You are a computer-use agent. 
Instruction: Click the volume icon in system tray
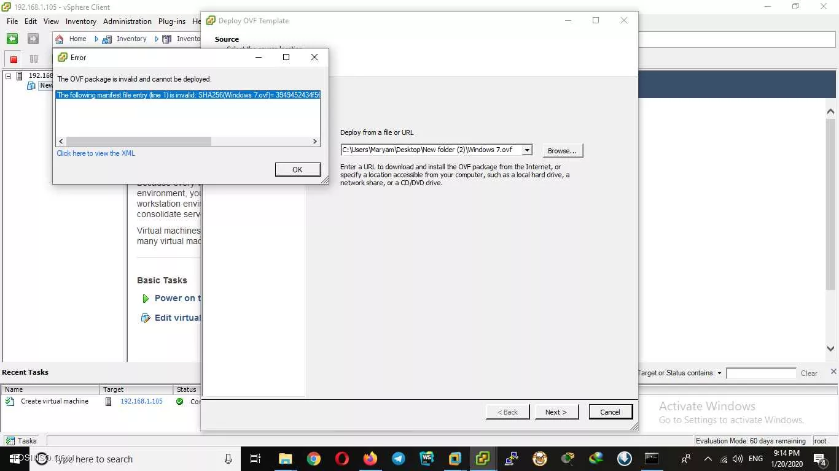738,459
